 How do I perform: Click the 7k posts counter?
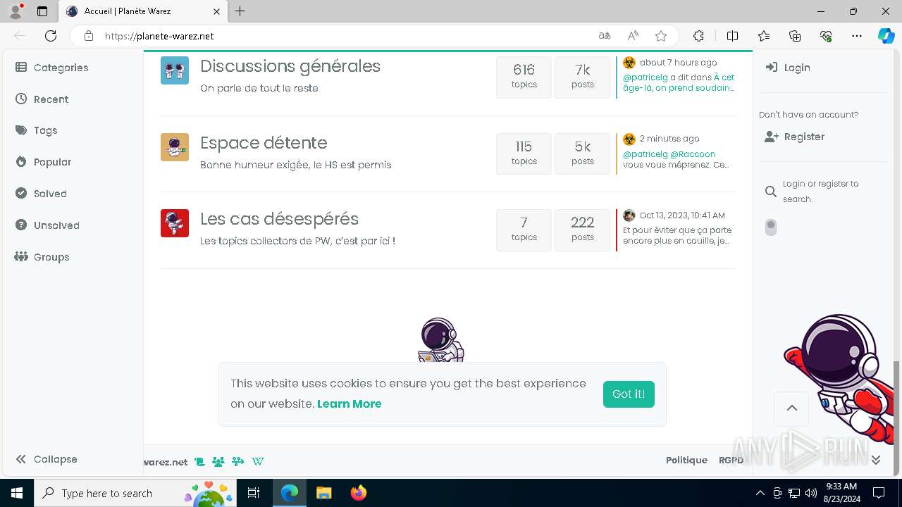point(582,77)
